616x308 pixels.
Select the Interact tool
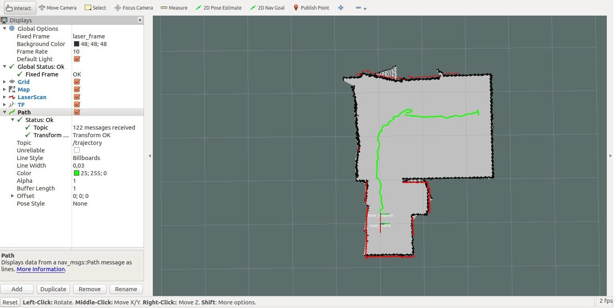[19, 8]
